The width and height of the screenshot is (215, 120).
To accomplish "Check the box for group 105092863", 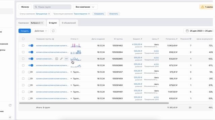I will (x=23, y=98).
